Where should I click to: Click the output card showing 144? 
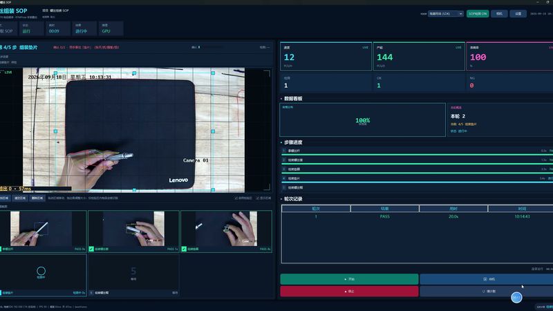coord(419,57)
